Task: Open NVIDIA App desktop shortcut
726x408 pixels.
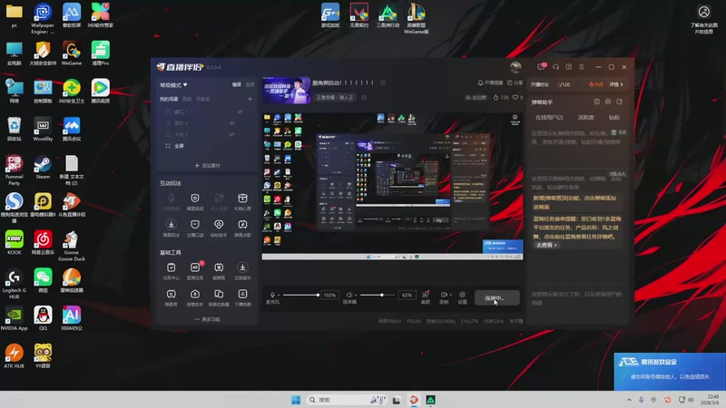Action: point(14,318)
